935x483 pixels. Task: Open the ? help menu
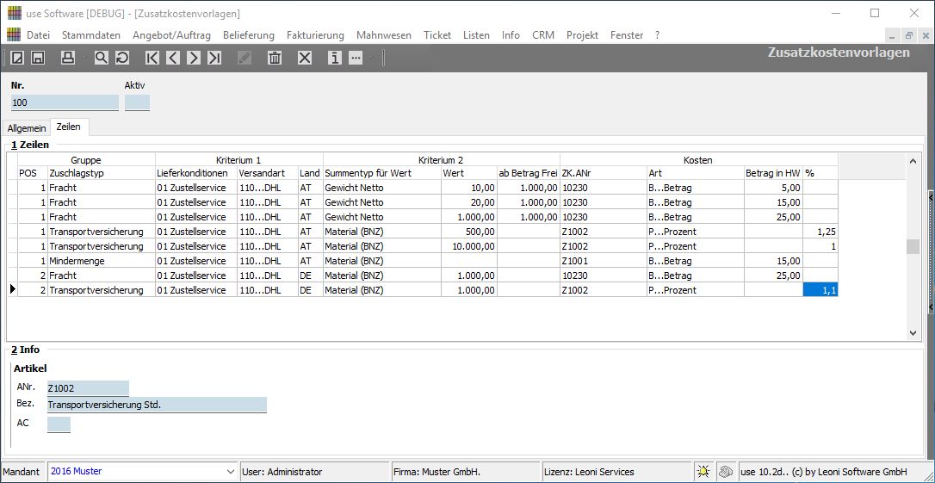pos(657,35)
